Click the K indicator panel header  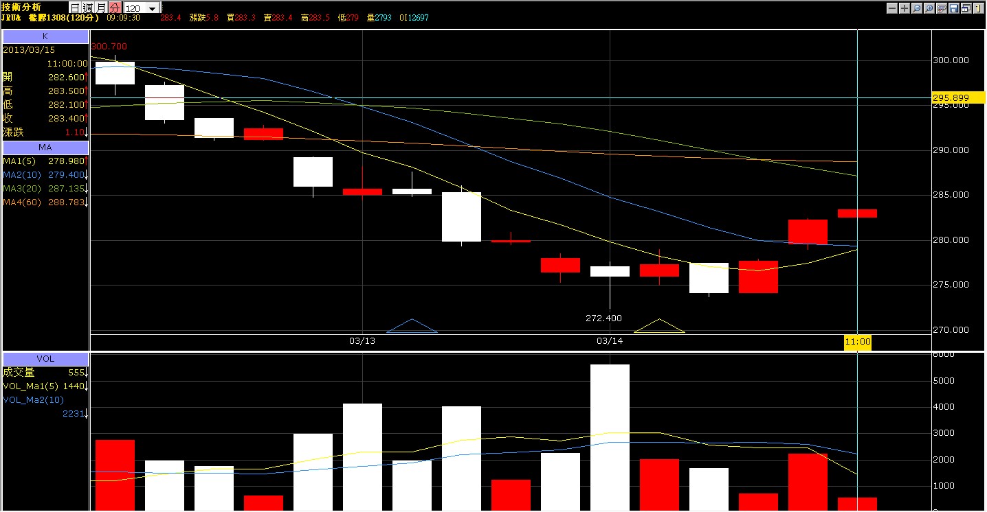click(x=45, y=36)
